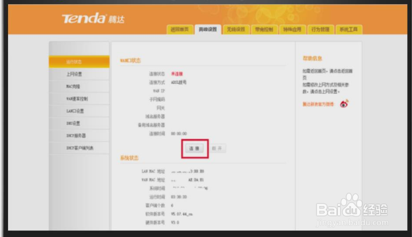The width and height of the screenshot is (412, 237).
Task: Click the ADSL拨号 connection type value
Action: click(179, 82)
